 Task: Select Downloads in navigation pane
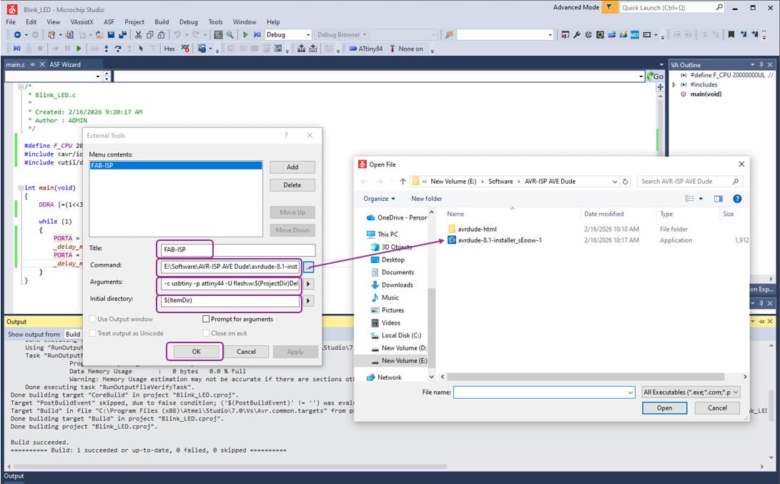click(x=398, y=285)
